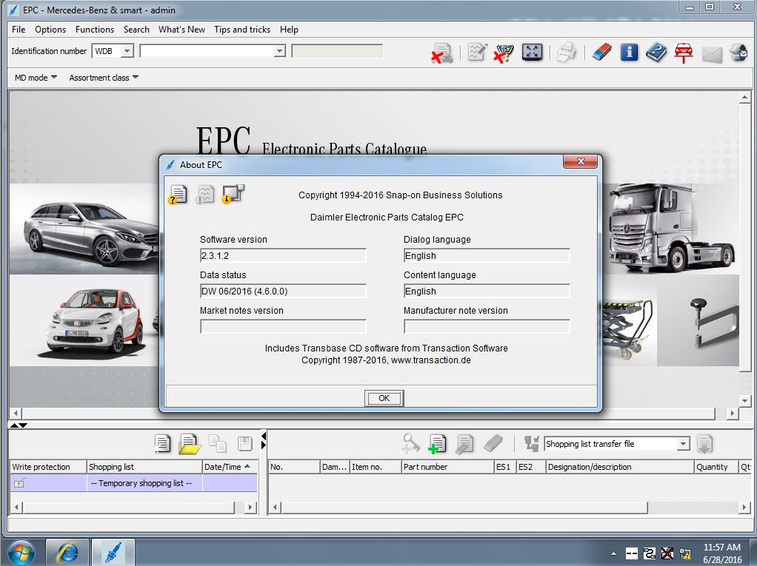Screen dimensions: 757x566
Task: Click the Data status field DW 06/2016
Action: coord(283,292)
